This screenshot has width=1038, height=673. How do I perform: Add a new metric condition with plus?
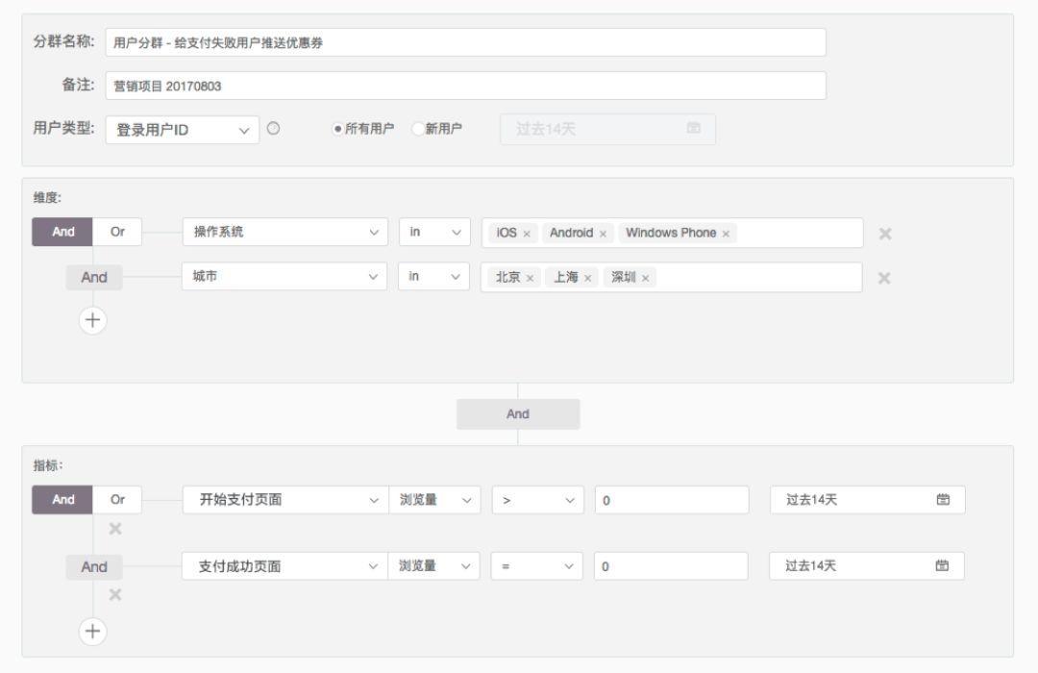(92, 632)
